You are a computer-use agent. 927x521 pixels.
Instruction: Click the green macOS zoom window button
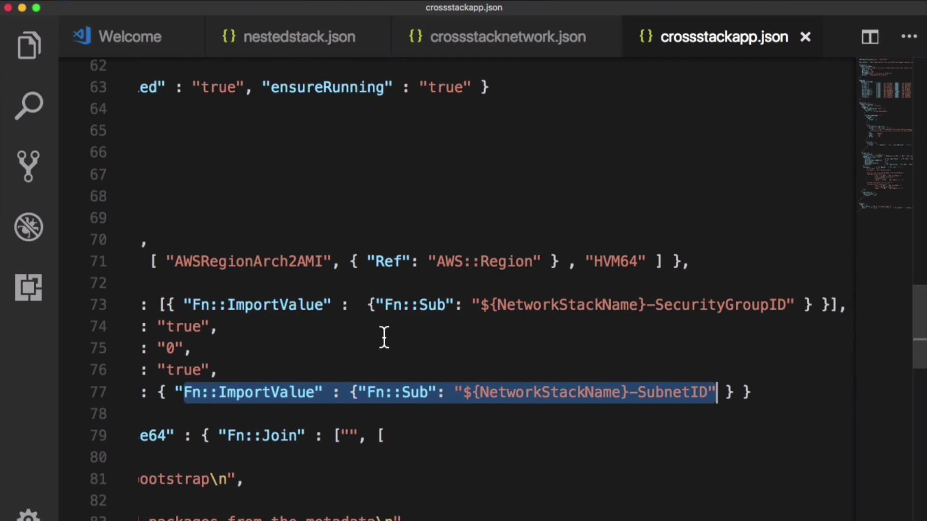point(36,8)
